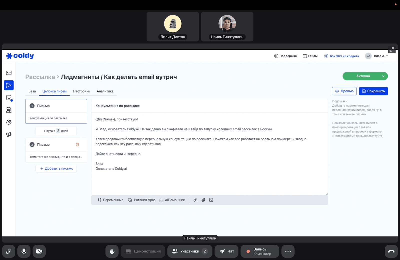Insert link using chain icon in editor
Image resolution: width=400 pixels, height=260 pixels.
click(x=195, y=200)
